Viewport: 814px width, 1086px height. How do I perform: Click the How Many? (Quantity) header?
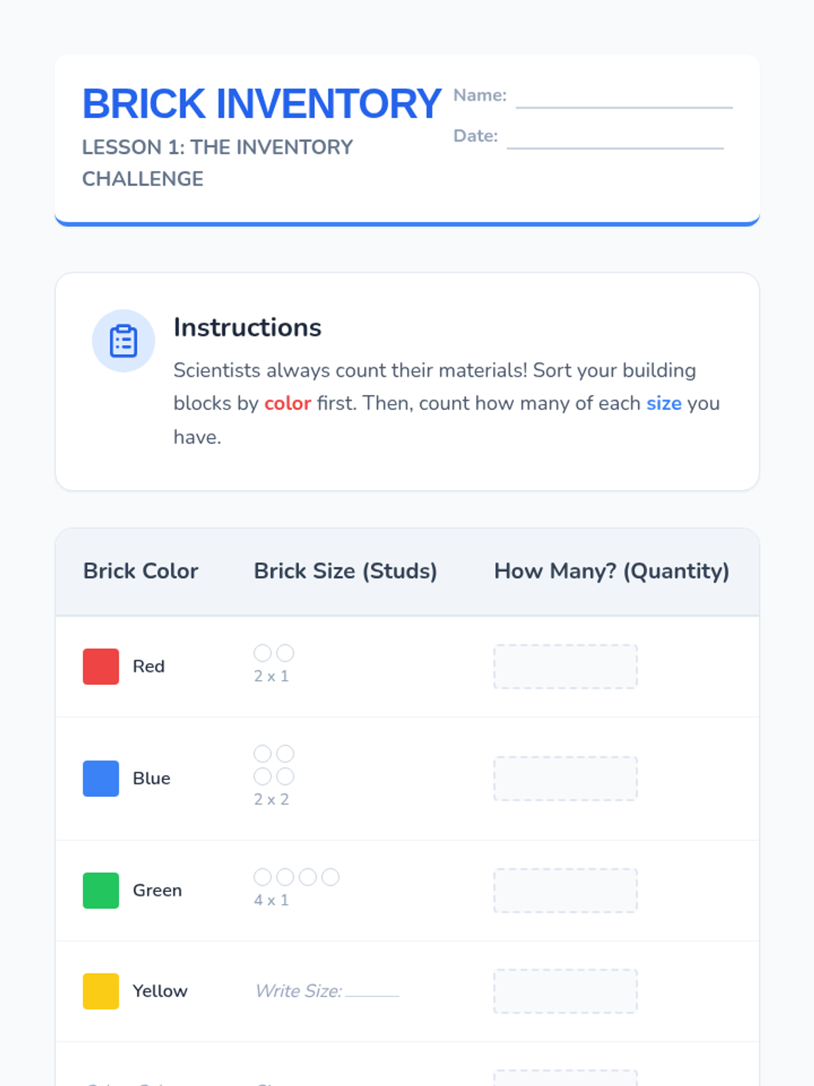tap(611, 572)
